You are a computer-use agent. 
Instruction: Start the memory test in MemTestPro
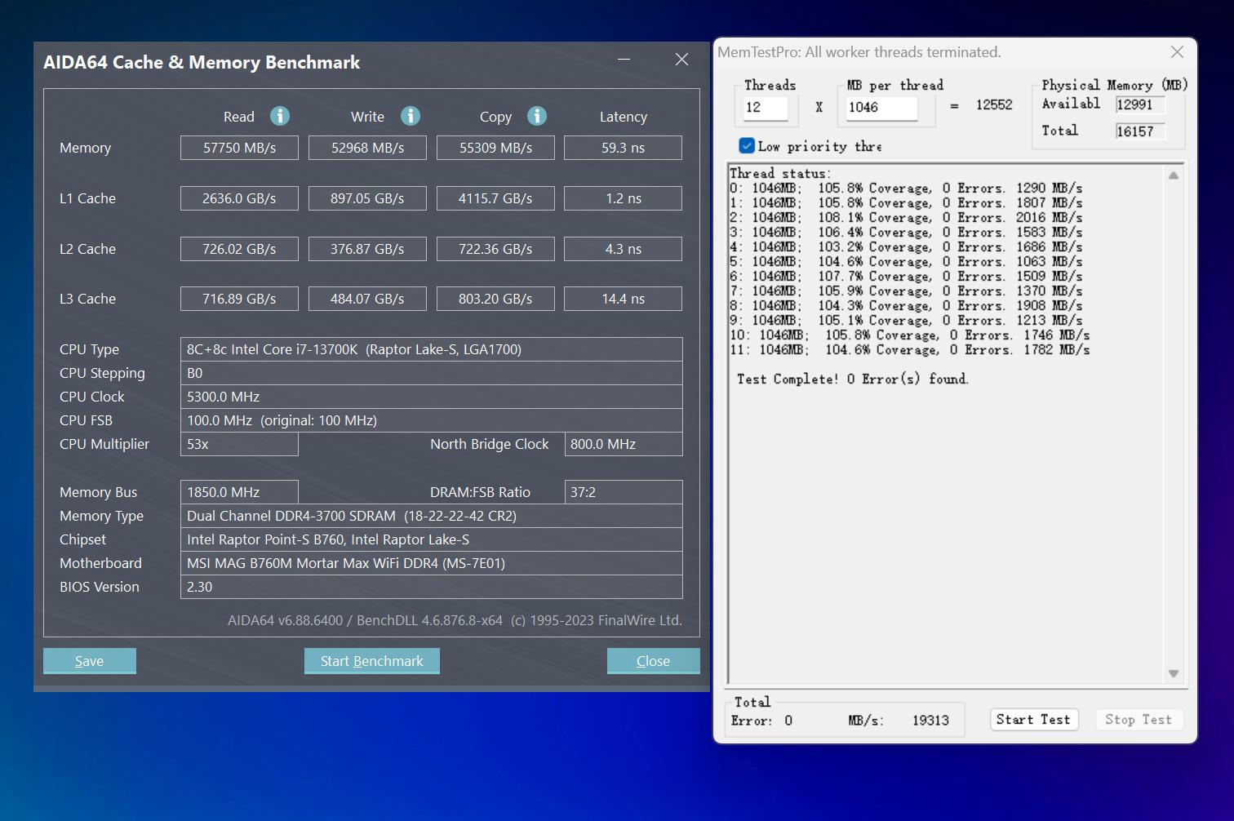pyautogui.click(x=1032, y=720)
